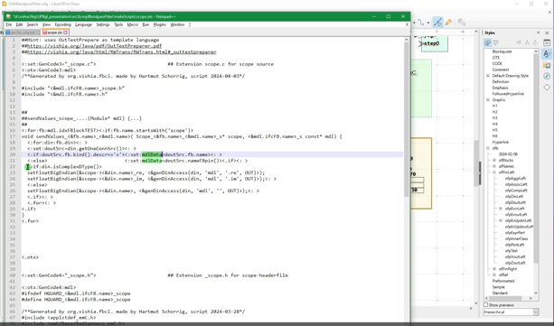Click the Styles list horizontal scrollbar right arrow
Viewport: 554px width, 326px height.
(x=531, y=298)
